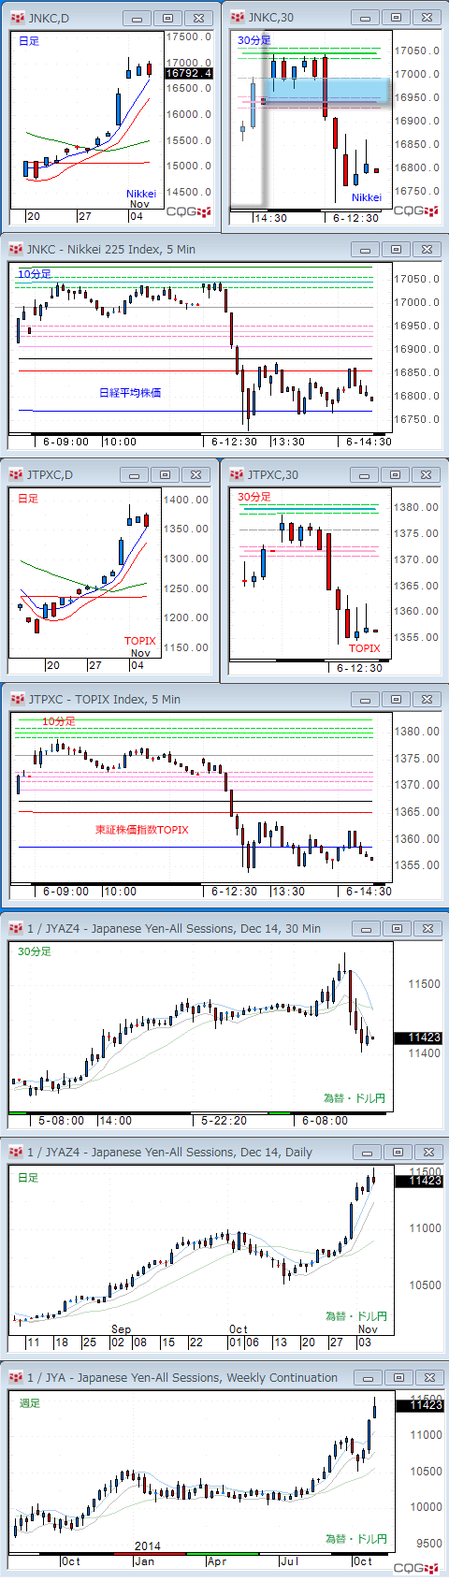Minimize the JTPXC,30 chart window
449x1582 pixels.
pyautogui.click(x=366, y=475)
